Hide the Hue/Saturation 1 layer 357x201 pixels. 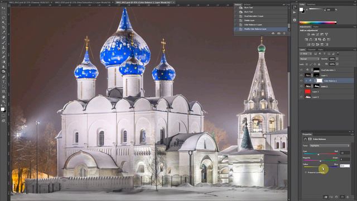(x=301, y=70)
